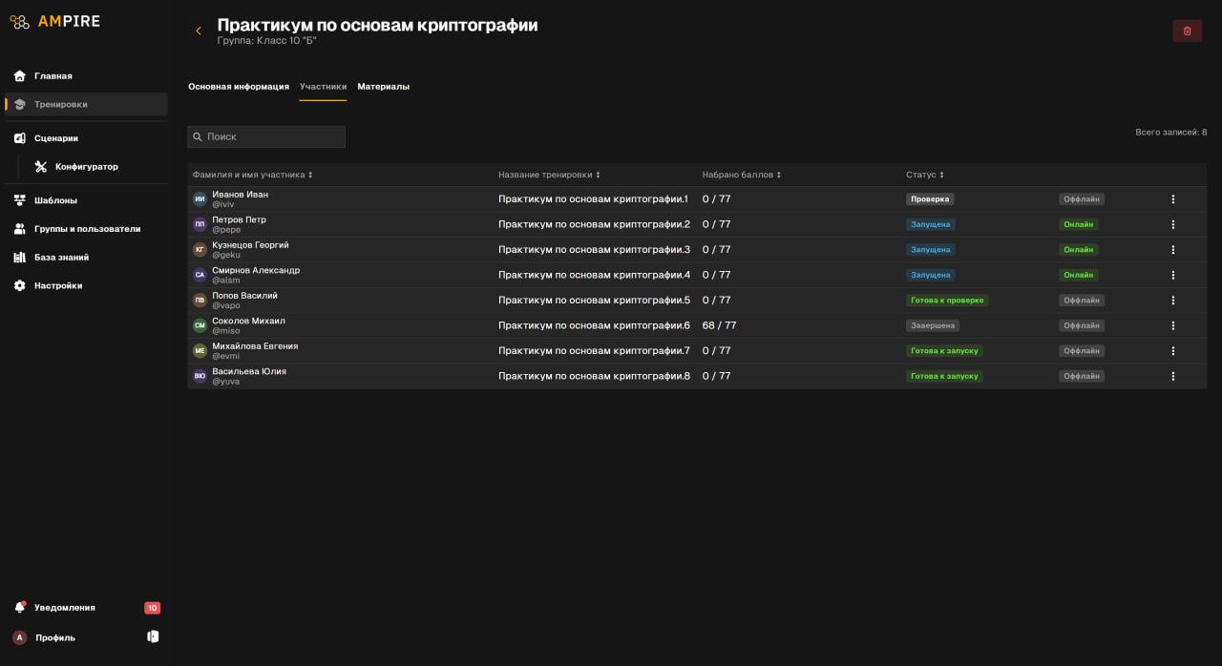Click the red notifications count badge
This screenshot has height=666, width=1222.
[152, 608]
